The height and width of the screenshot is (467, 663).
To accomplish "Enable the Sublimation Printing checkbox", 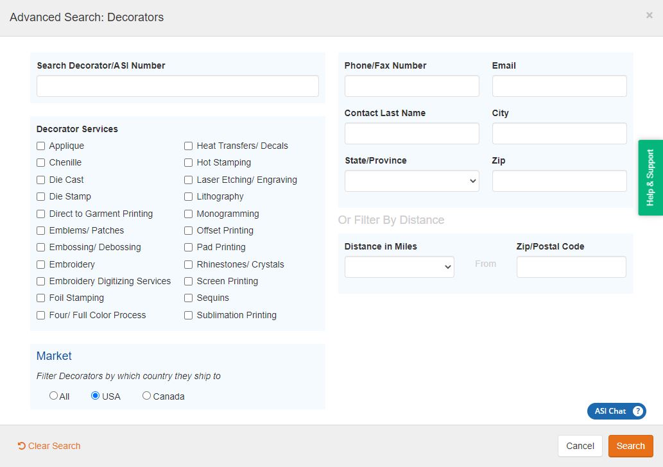I will point(188,315).
